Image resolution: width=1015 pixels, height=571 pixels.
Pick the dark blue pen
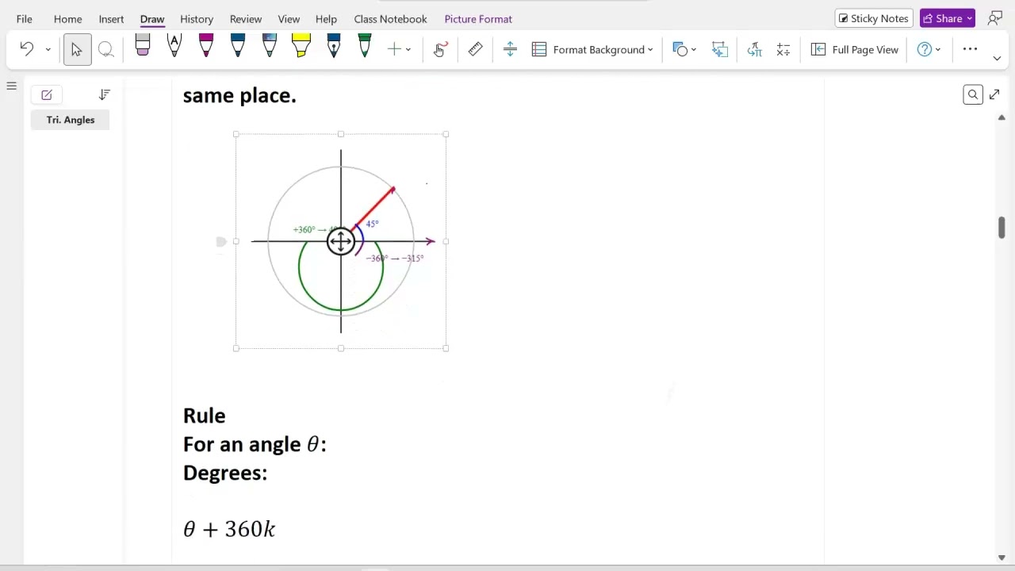point(238,46)
